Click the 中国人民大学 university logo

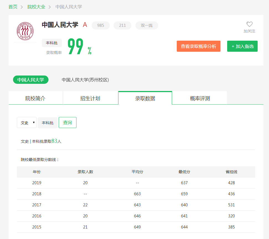pos(25,31)
